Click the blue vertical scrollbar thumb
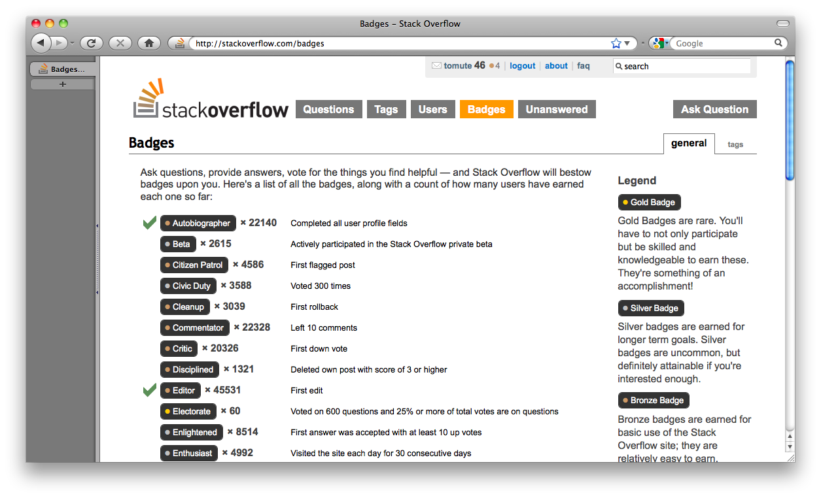821x498 pixels. pyautogui.click(x=790, y=120)
